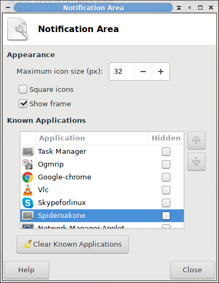This screenshot has height=283, width=219.
Task: Click the wrench document header icon
Action: pos(18,29)
